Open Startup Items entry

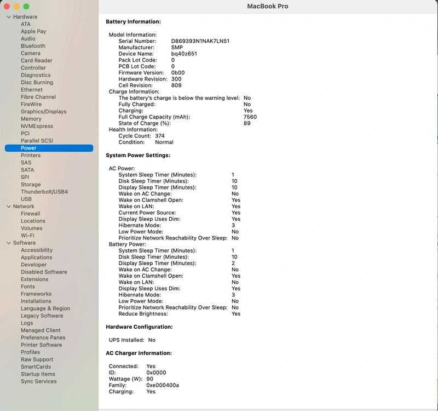coord(38,374)
